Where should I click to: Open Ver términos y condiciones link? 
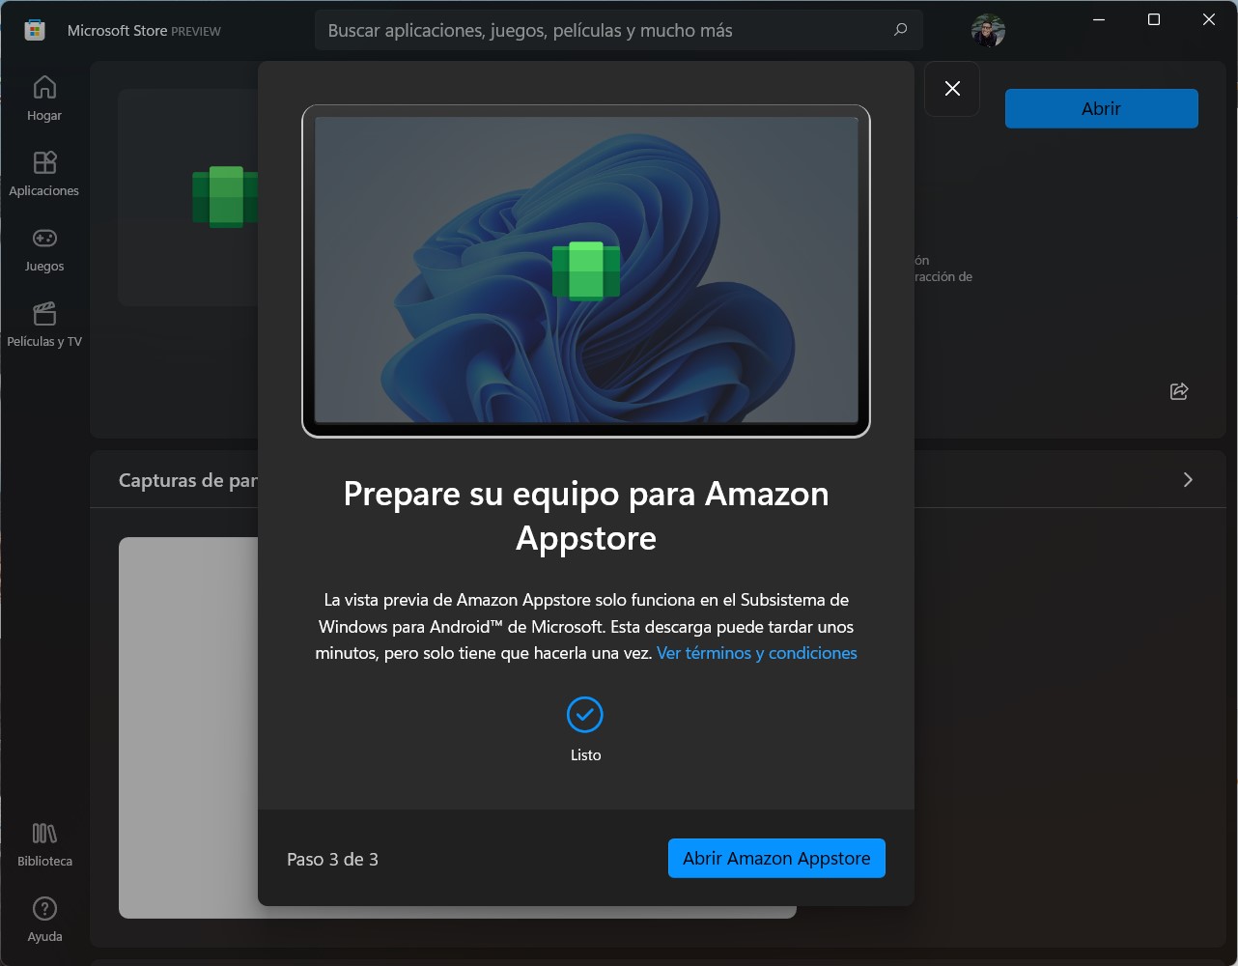[756, 653]
